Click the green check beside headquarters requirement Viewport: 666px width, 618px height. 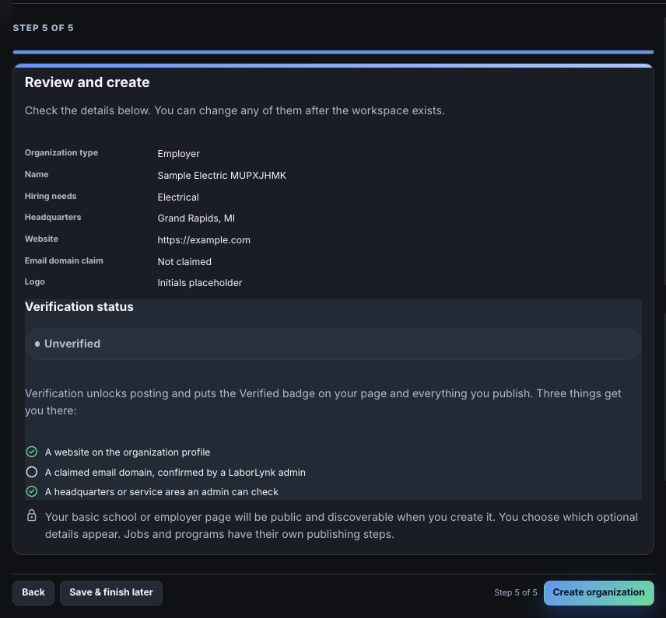coord(32,491)
